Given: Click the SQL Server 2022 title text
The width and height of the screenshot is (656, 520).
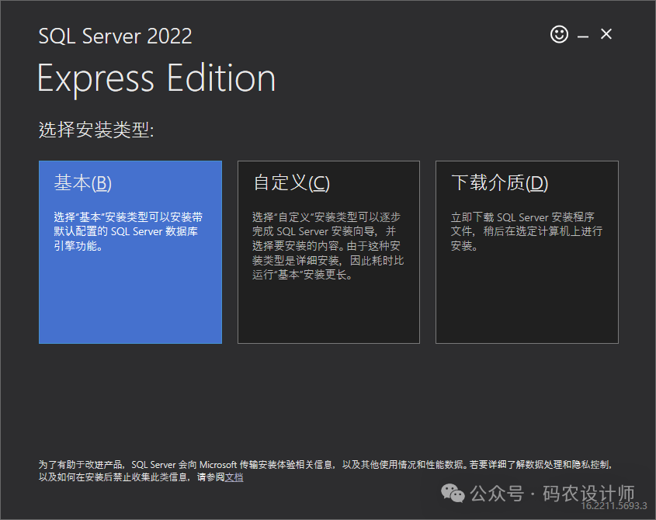Looking at the screenshot, I should 115,36.
